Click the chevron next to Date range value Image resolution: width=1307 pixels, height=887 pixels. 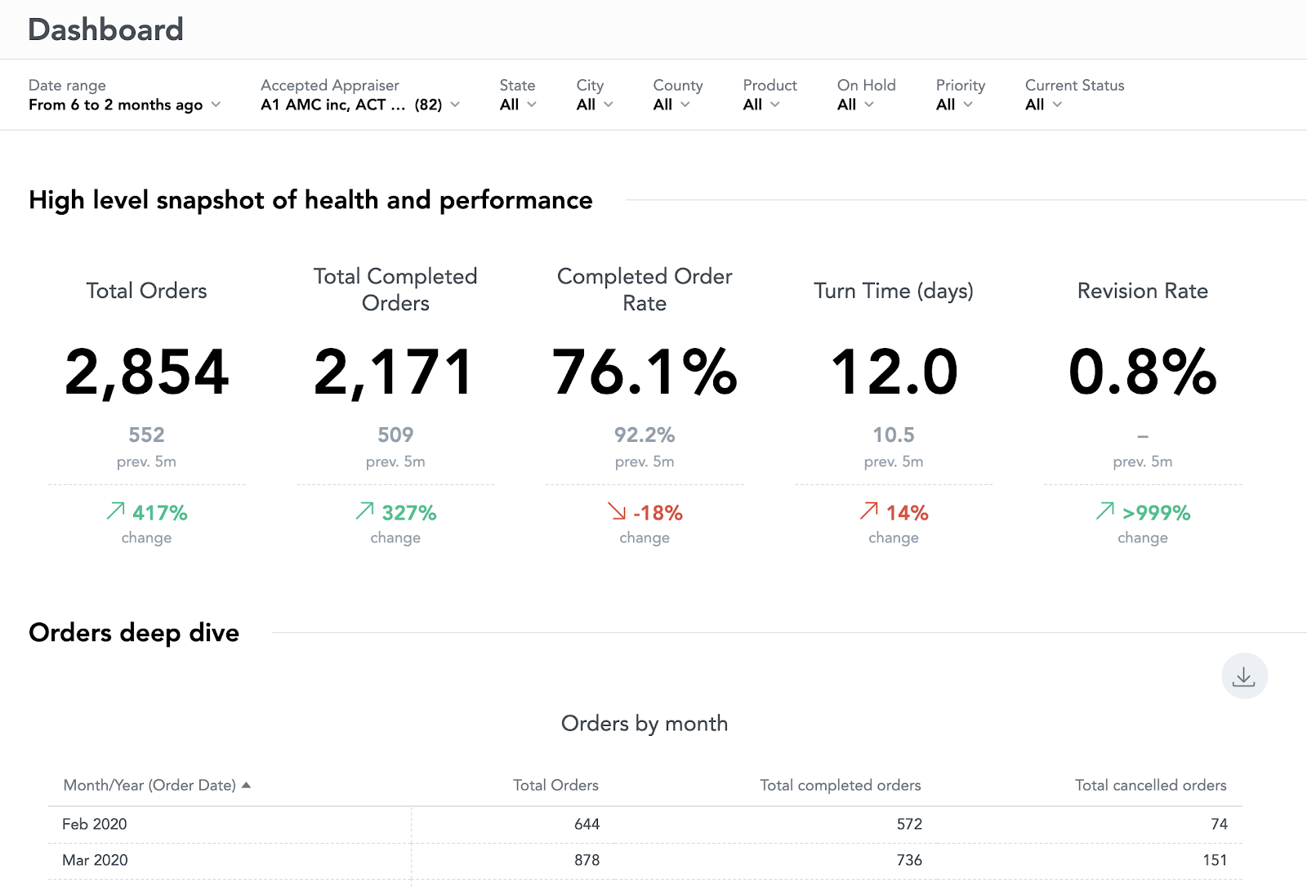[x=216, y=105]
